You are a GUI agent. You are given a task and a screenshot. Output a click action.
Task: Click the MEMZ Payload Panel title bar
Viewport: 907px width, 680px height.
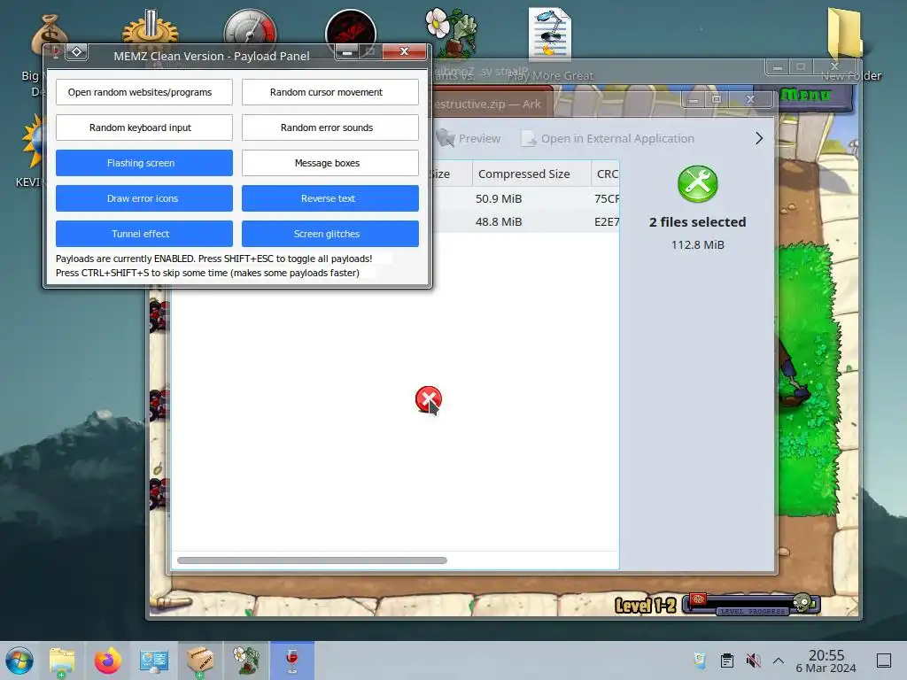click(211, 56)
